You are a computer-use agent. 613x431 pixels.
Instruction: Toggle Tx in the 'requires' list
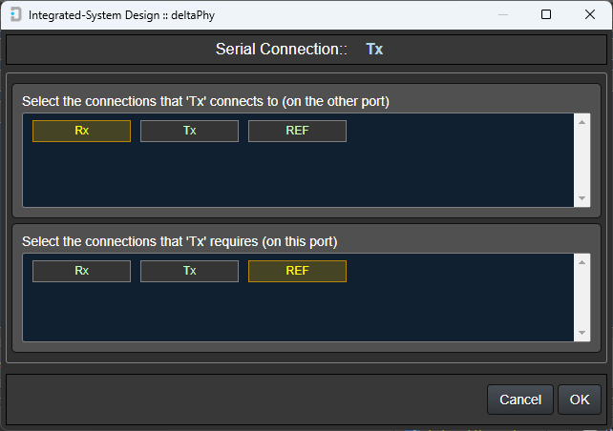point(189,271)
